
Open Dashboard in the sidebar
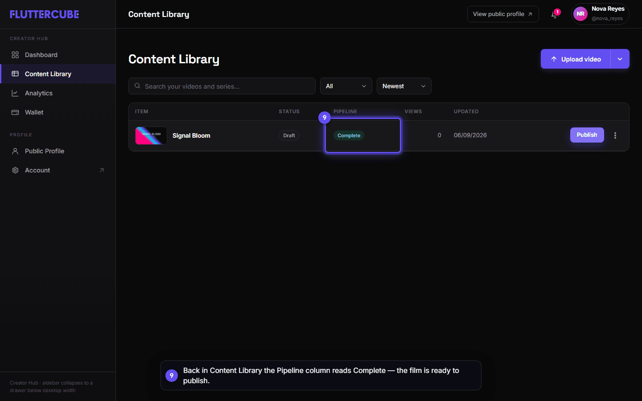coord(58,55)
